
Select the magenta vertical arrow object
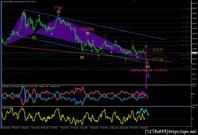pos(146,69)
